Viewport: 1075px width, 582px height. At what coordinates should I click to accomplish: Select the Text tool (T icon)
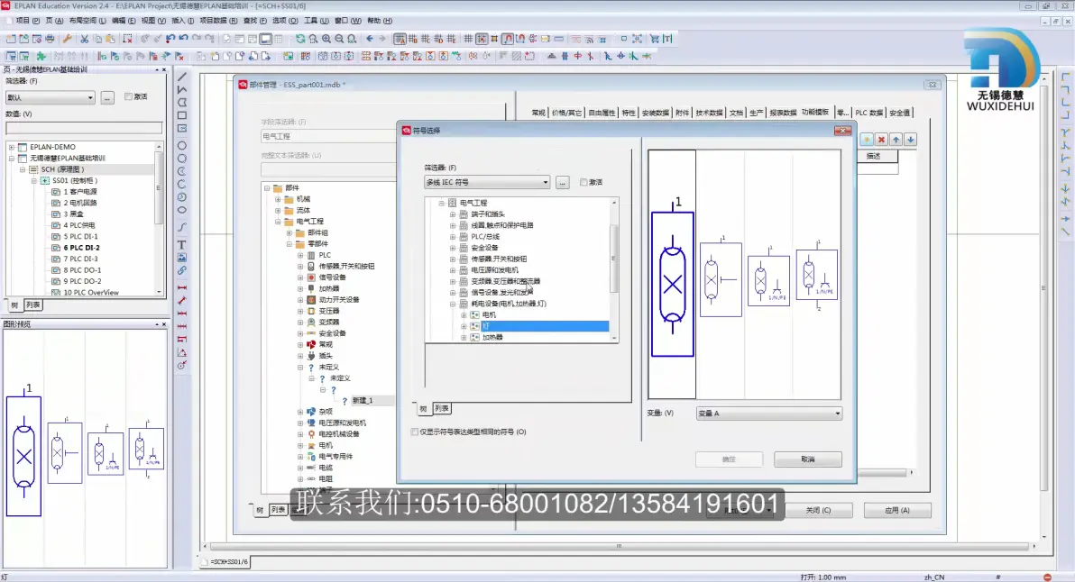point(181,244)
